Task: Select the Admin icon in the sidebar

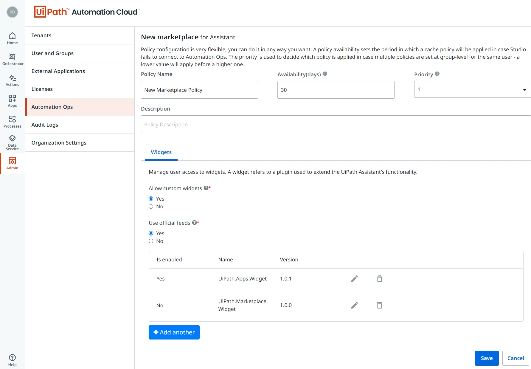Action: pyautogui.click(x=12, y=164)
